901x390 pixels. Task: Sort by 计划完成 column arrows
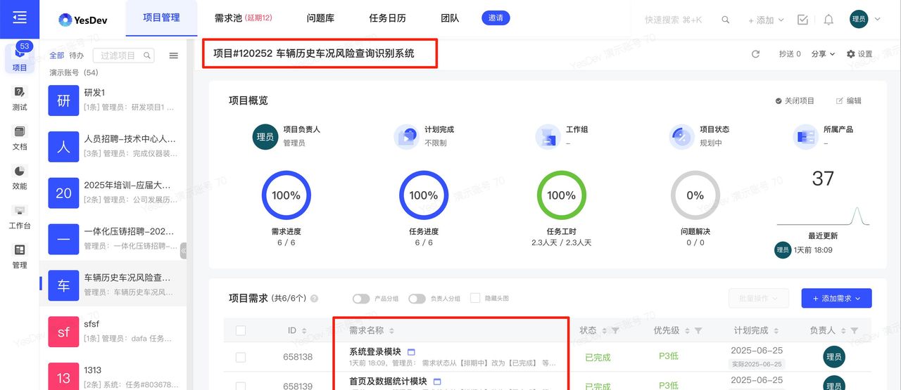pyautogui.click(x=776, y=330)
